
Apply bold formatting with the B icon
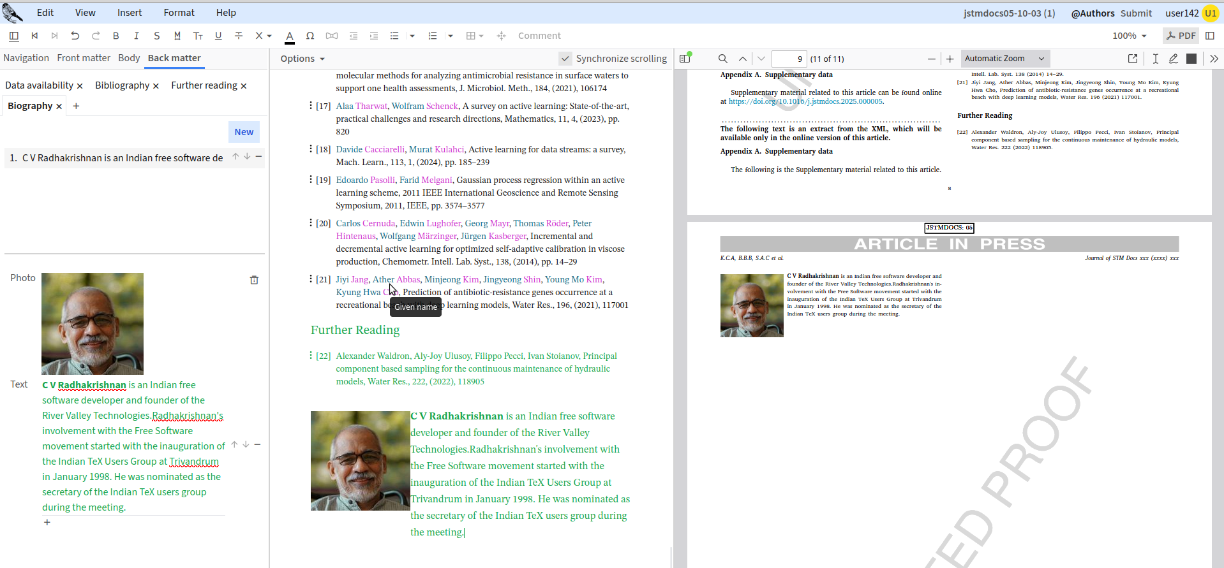[116, 36]
